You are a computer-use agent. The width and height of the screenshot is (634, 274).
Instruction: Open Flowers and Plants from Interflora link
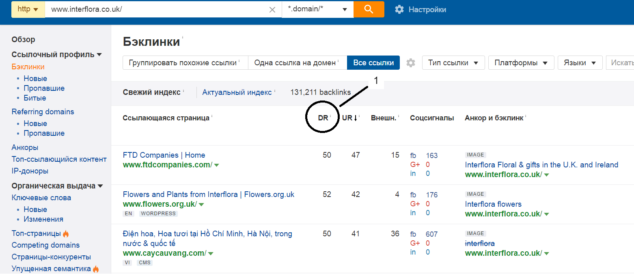[x=209, y=195]
